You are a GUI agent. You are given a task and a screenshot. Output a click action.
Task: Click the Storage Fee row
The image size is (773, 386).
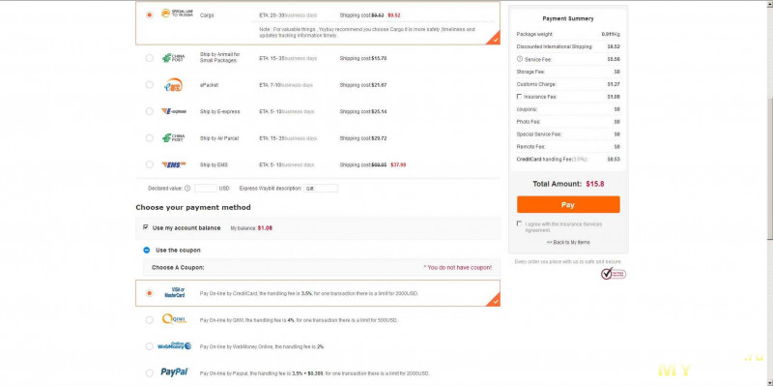[568, 72]
